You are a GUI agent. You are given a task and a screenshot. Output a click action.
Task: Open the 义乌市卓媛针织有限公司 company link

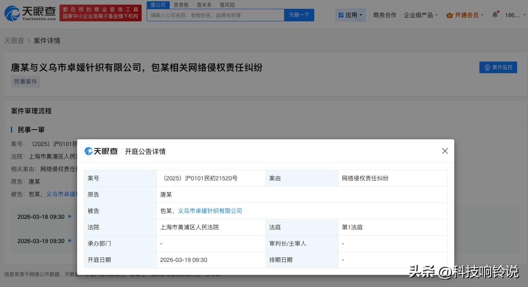click(x=210, y=211)
